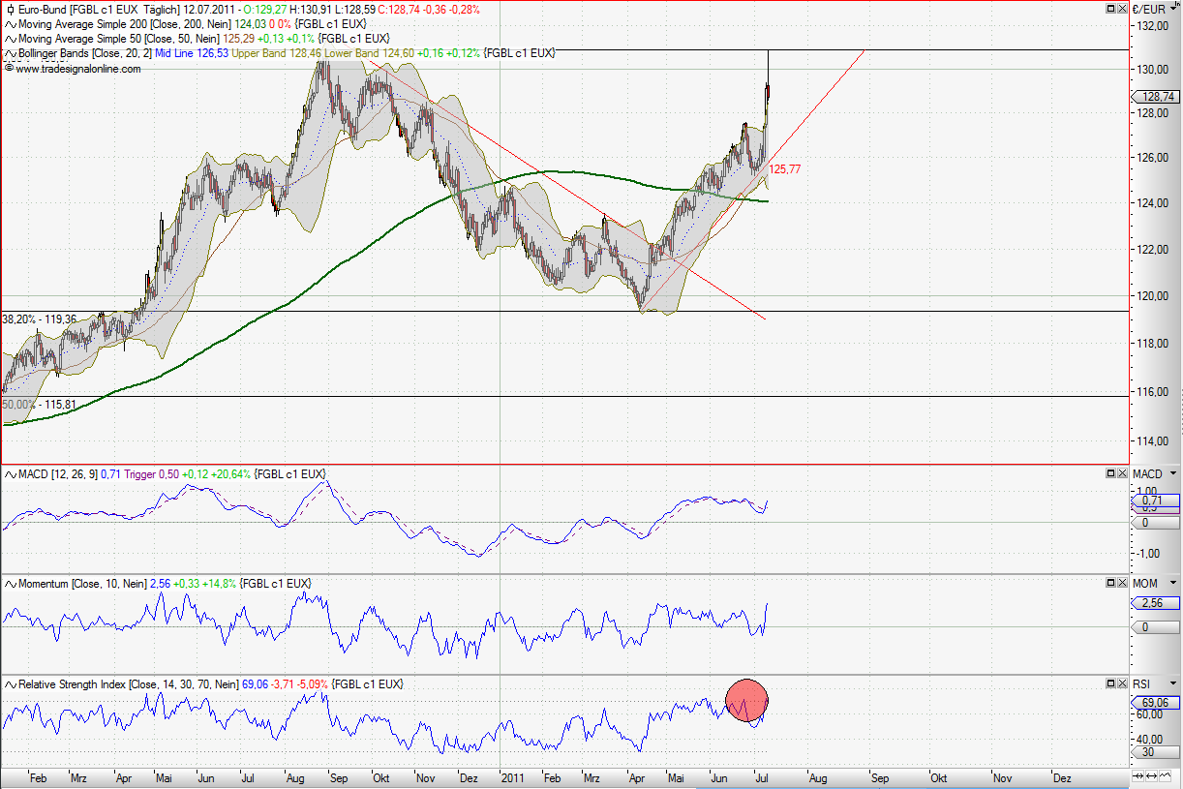
Task: Open the RSI axis dropdown arrow
Action: (1173, 683)
